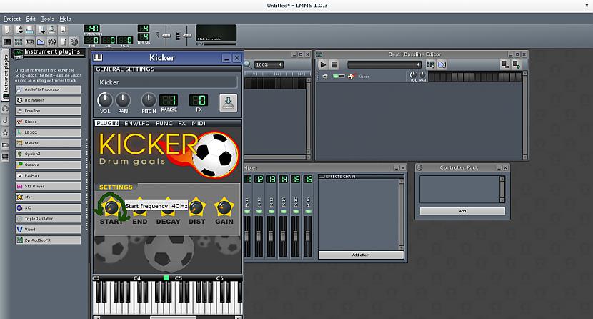Screen dimensions: 593x319
Task: Click the Kicker instrument name field
Action: point(166,82)
